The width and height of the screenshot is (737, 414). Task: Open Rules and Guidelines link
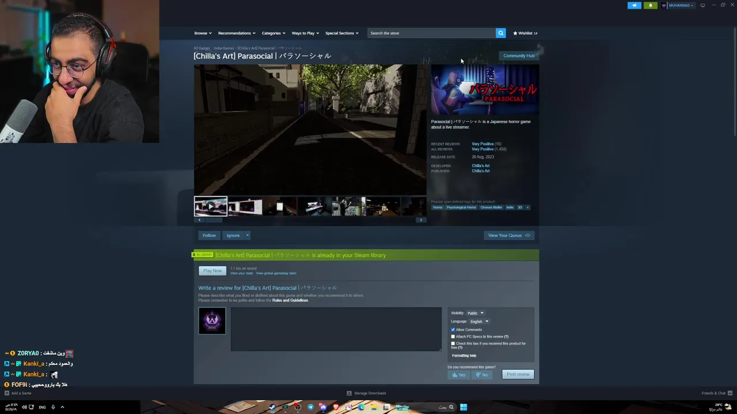[290, 300]
